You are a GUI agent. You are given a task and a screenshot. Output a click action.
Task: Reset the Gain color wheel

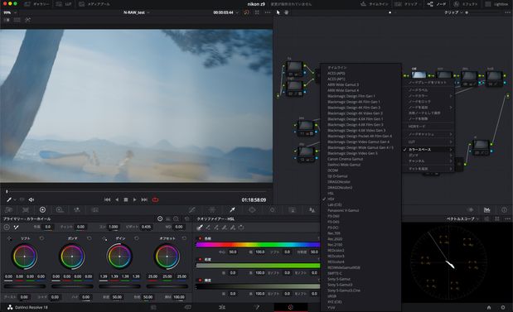coord(137,238)
